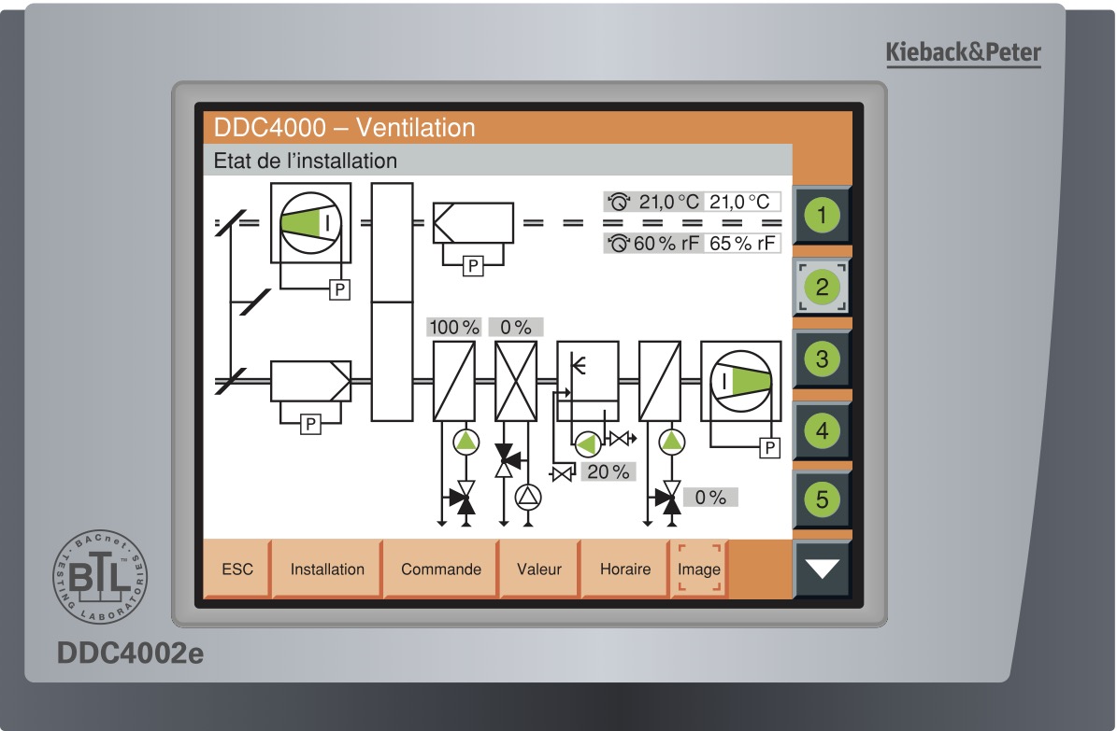Screen dimensions: 1117x731
Task: Select the middle recirculation damper
Action: 254,302
